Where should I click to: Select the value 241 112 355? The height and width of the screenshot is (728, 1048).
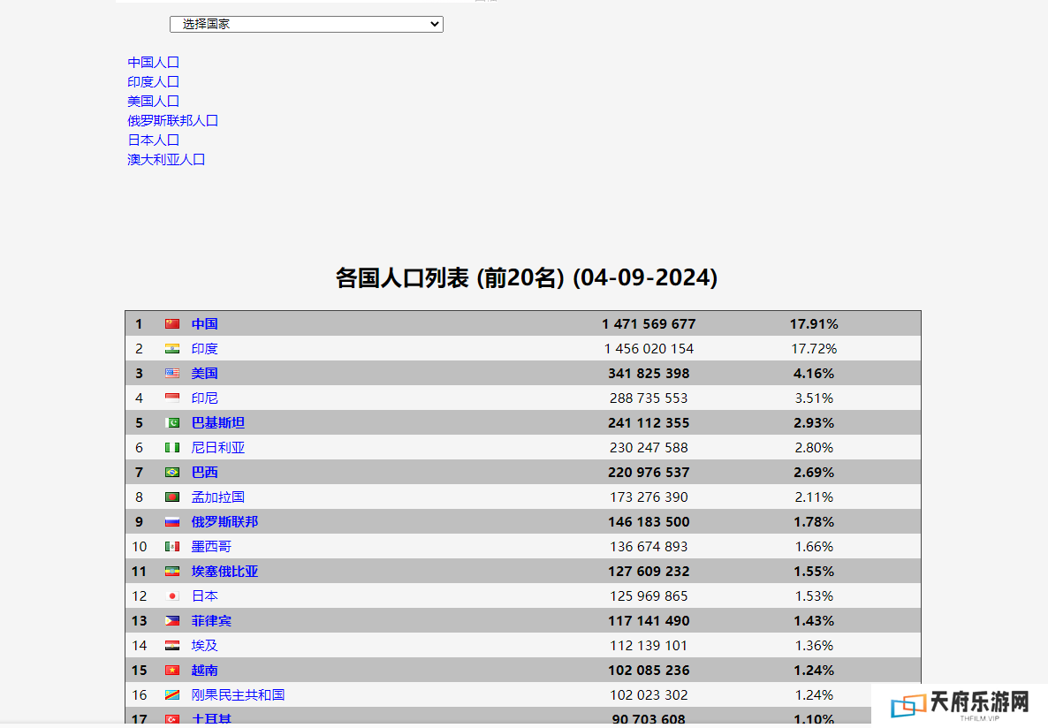[649, 422]
